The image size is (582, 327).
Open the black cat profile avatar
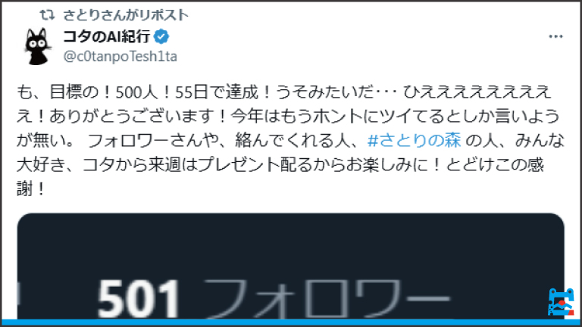click(x=37, y=46)
